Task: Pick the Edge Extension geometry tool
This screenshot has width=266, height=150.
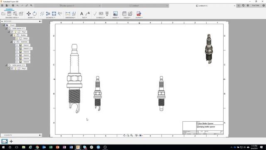Action: (60, 14)
